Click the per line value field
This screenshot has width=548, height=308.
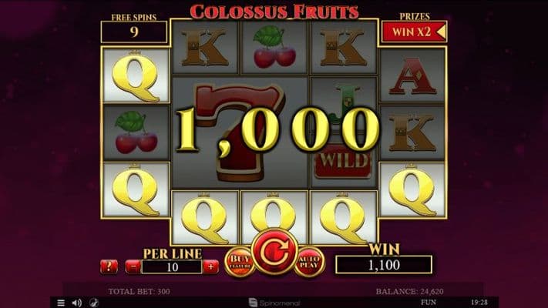172,267
